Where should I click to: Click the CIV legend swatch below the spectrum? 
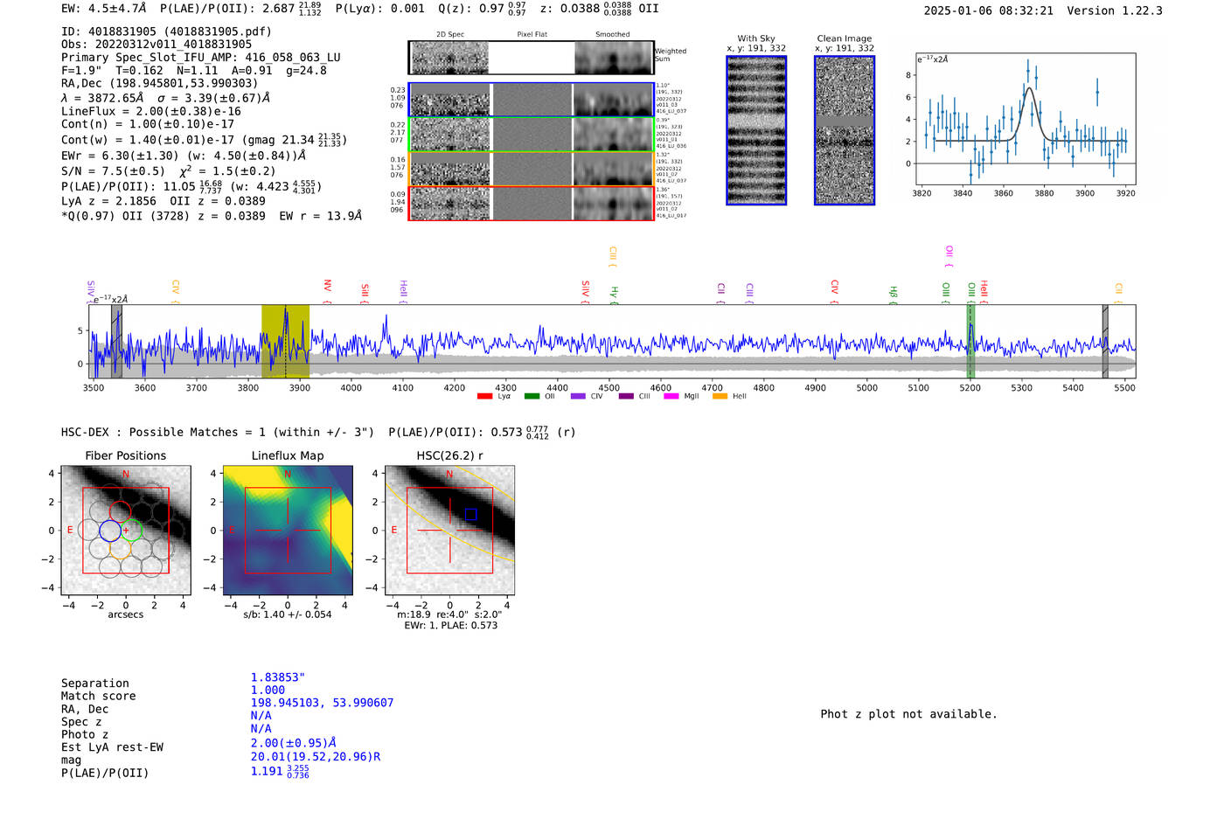click(578, 397)
